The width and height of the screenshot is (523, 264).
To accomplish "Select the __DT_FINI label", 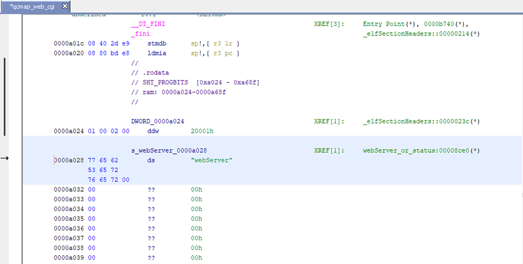I will [148, 24].
